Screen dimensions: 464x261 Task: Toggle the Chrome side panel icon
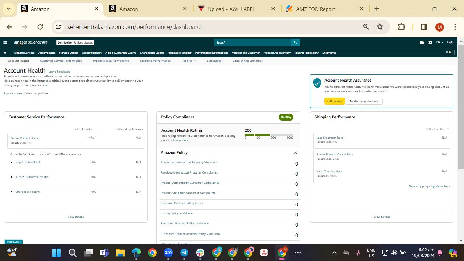pyautogui.click(x=424, y=27)
